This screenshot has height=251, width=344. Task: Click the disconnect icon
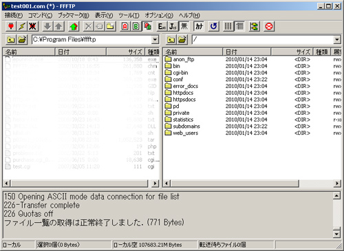tap(32, 26)
